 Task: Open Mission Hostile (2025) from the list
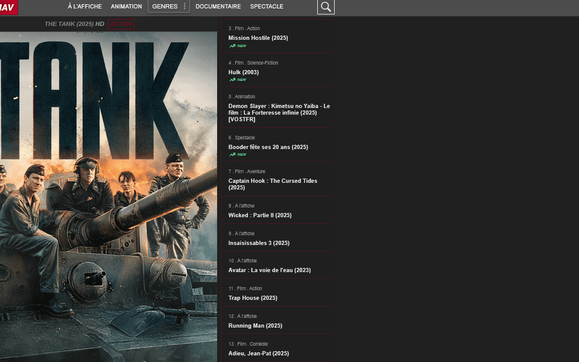pos(258,38)
